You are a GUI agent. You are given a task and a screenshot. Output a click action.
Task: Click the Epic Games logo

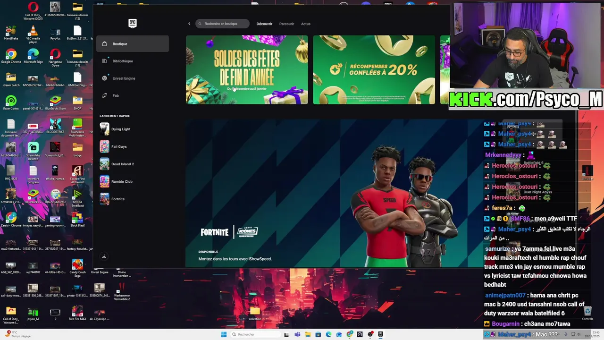click(133, 24)
